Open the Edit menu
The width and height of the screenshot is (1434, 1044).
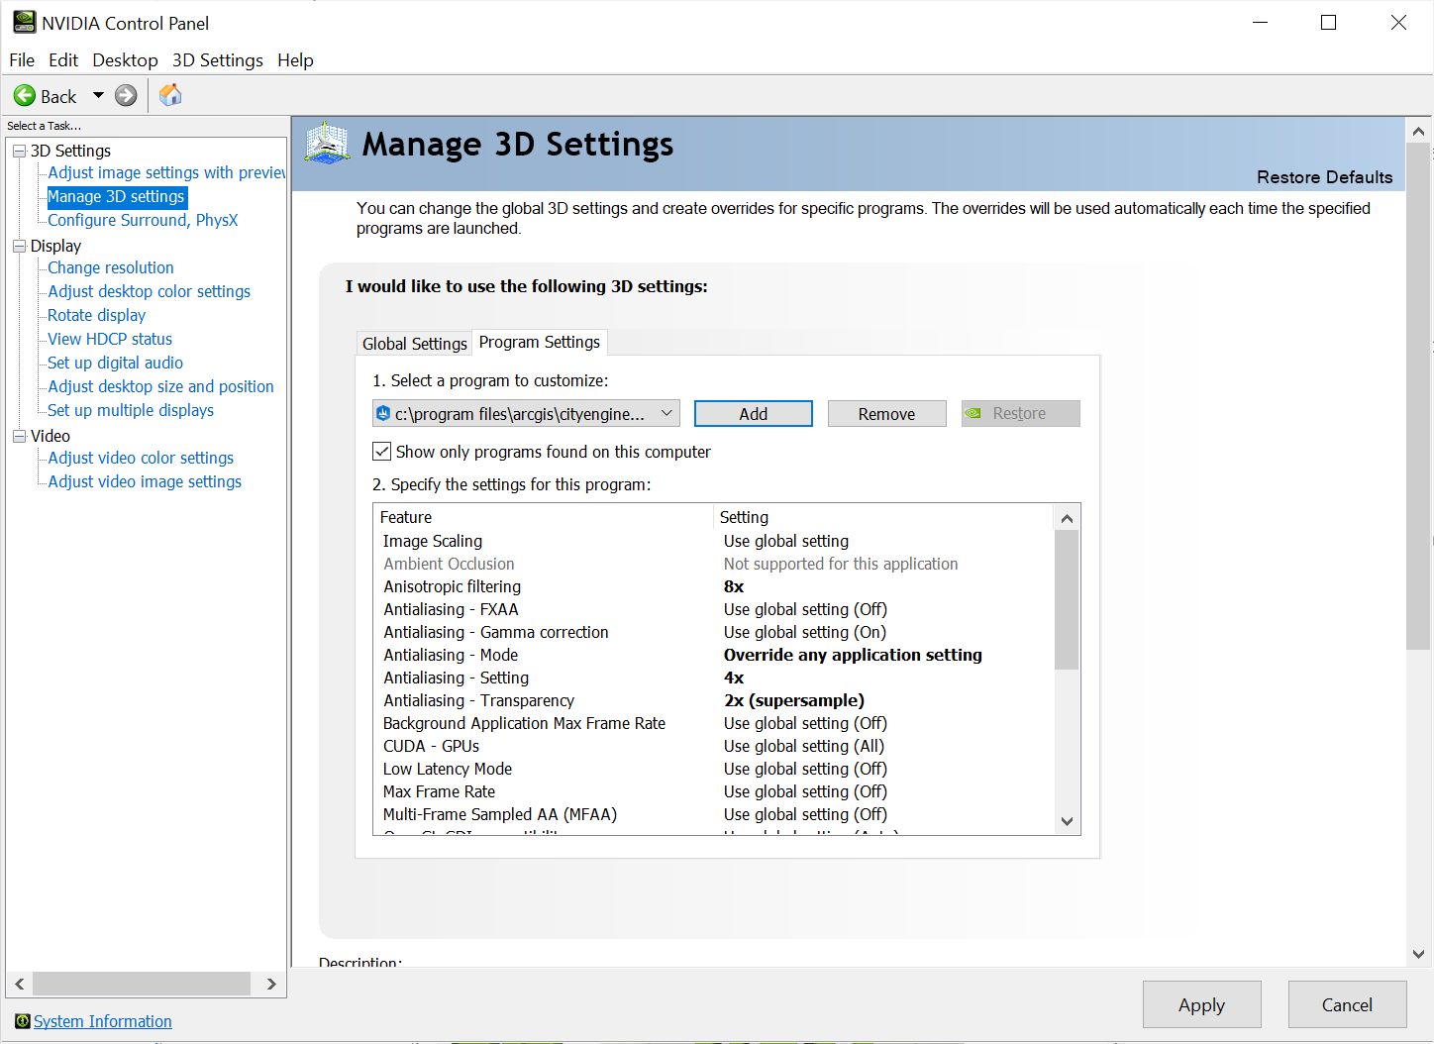(x=63, y=60)
